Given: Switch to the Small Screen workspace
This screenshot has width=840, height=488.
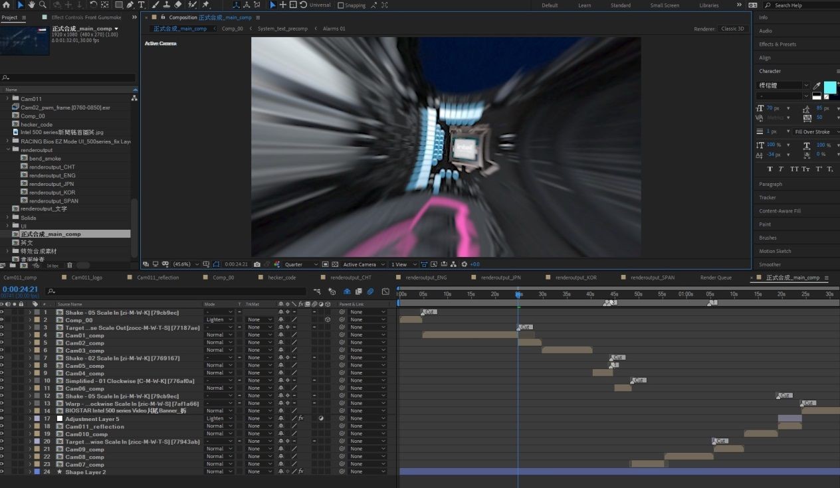Looking at the screenshot, I should click(665, 5).
